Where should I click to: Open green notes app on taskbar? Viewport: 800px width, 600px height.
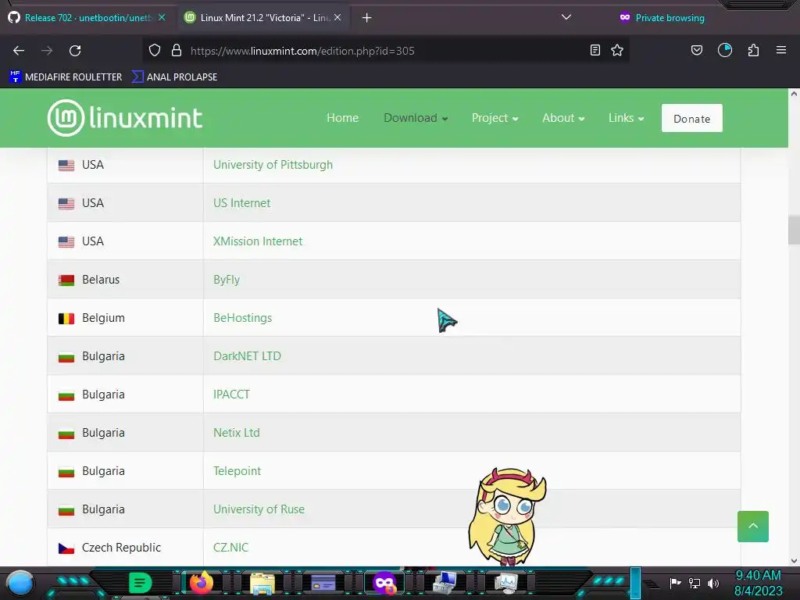(x=140, y=583)
